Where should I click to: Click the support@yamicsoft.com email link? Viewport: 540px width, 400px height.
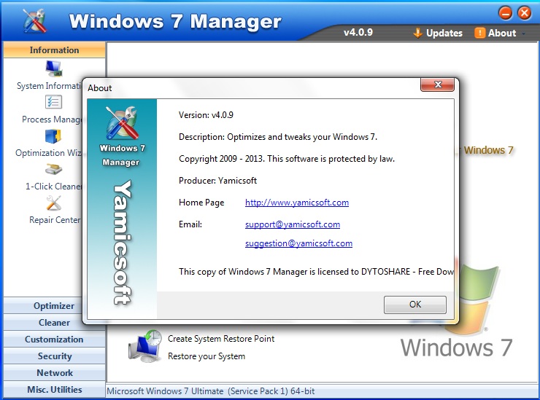293,224
